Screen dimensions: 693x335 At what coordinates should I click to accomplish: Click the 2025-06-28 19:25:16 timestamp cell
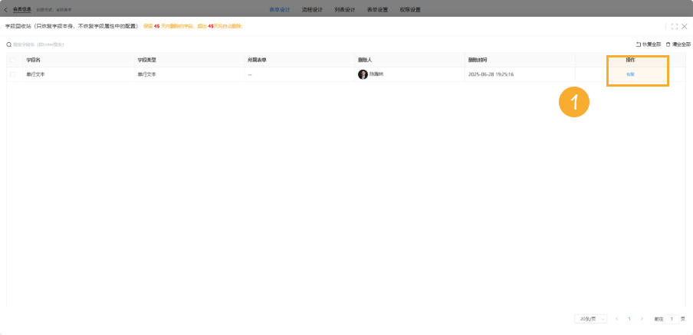point(491,74)
